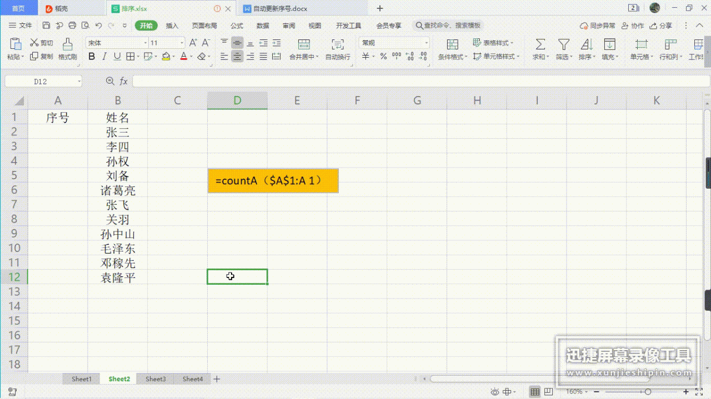Toggle right horizontal alignment
Image resolution: width=711 pixels, height=399 pixels.
[x=251, y=56]
